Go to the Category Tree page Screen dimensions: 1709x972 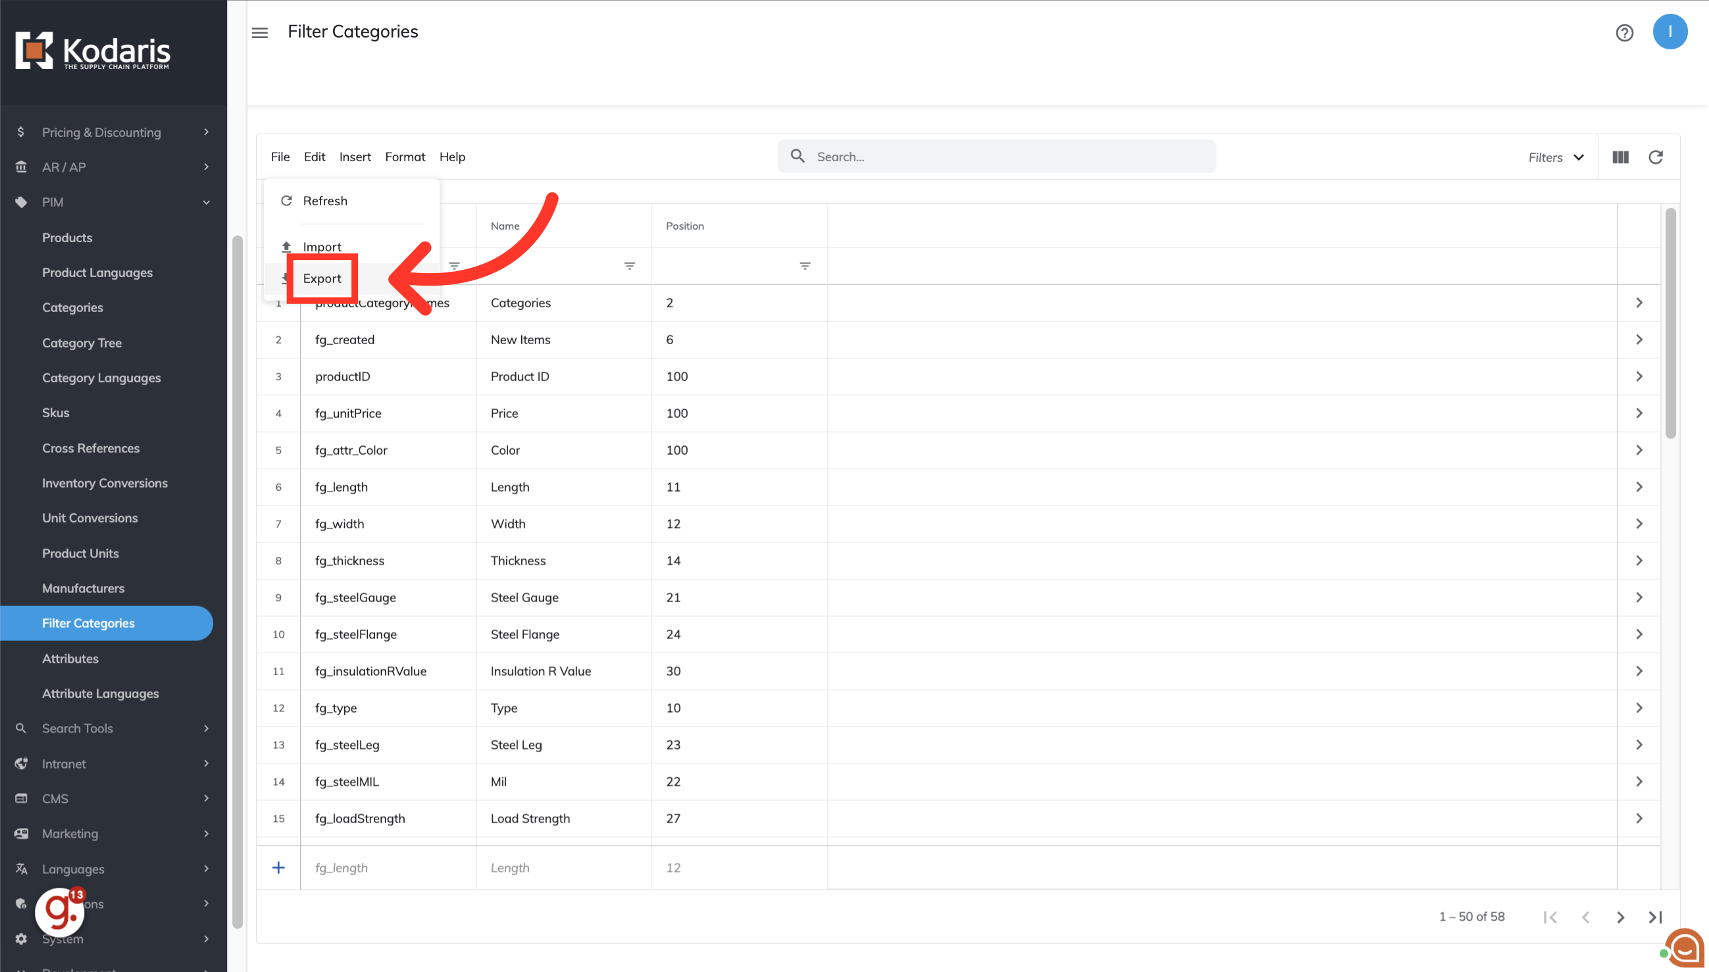[x=82, y=342]
